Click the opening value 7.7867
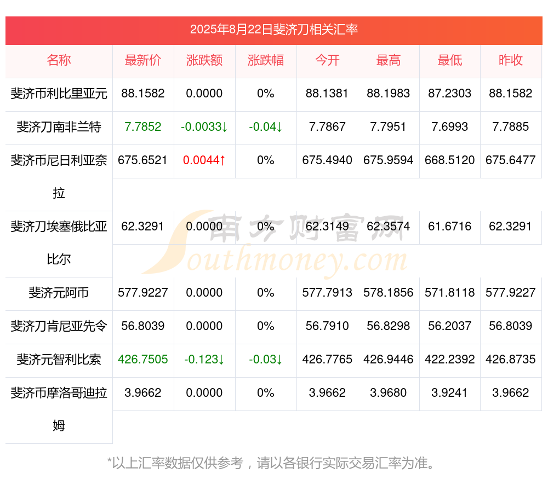 point(327,127)
